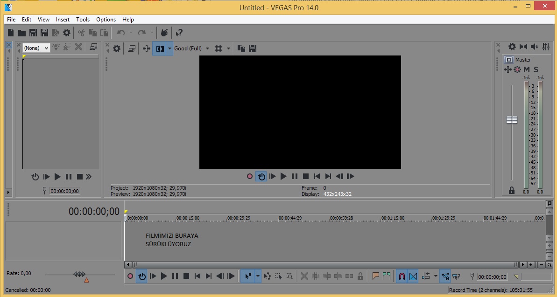The width and height of the screenshot is (557, 297).
Task: Select the Zoom Edit magnifier tool
Action: click(x=290, y=276)
